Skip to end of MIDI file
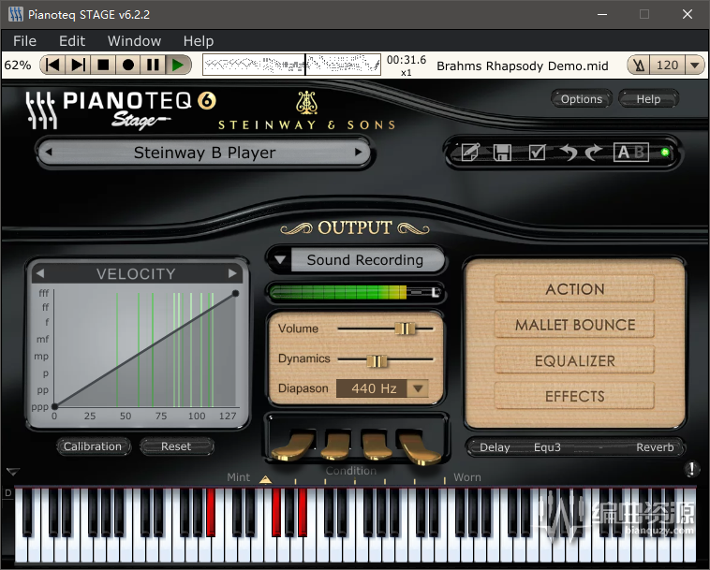 [78, 66]
